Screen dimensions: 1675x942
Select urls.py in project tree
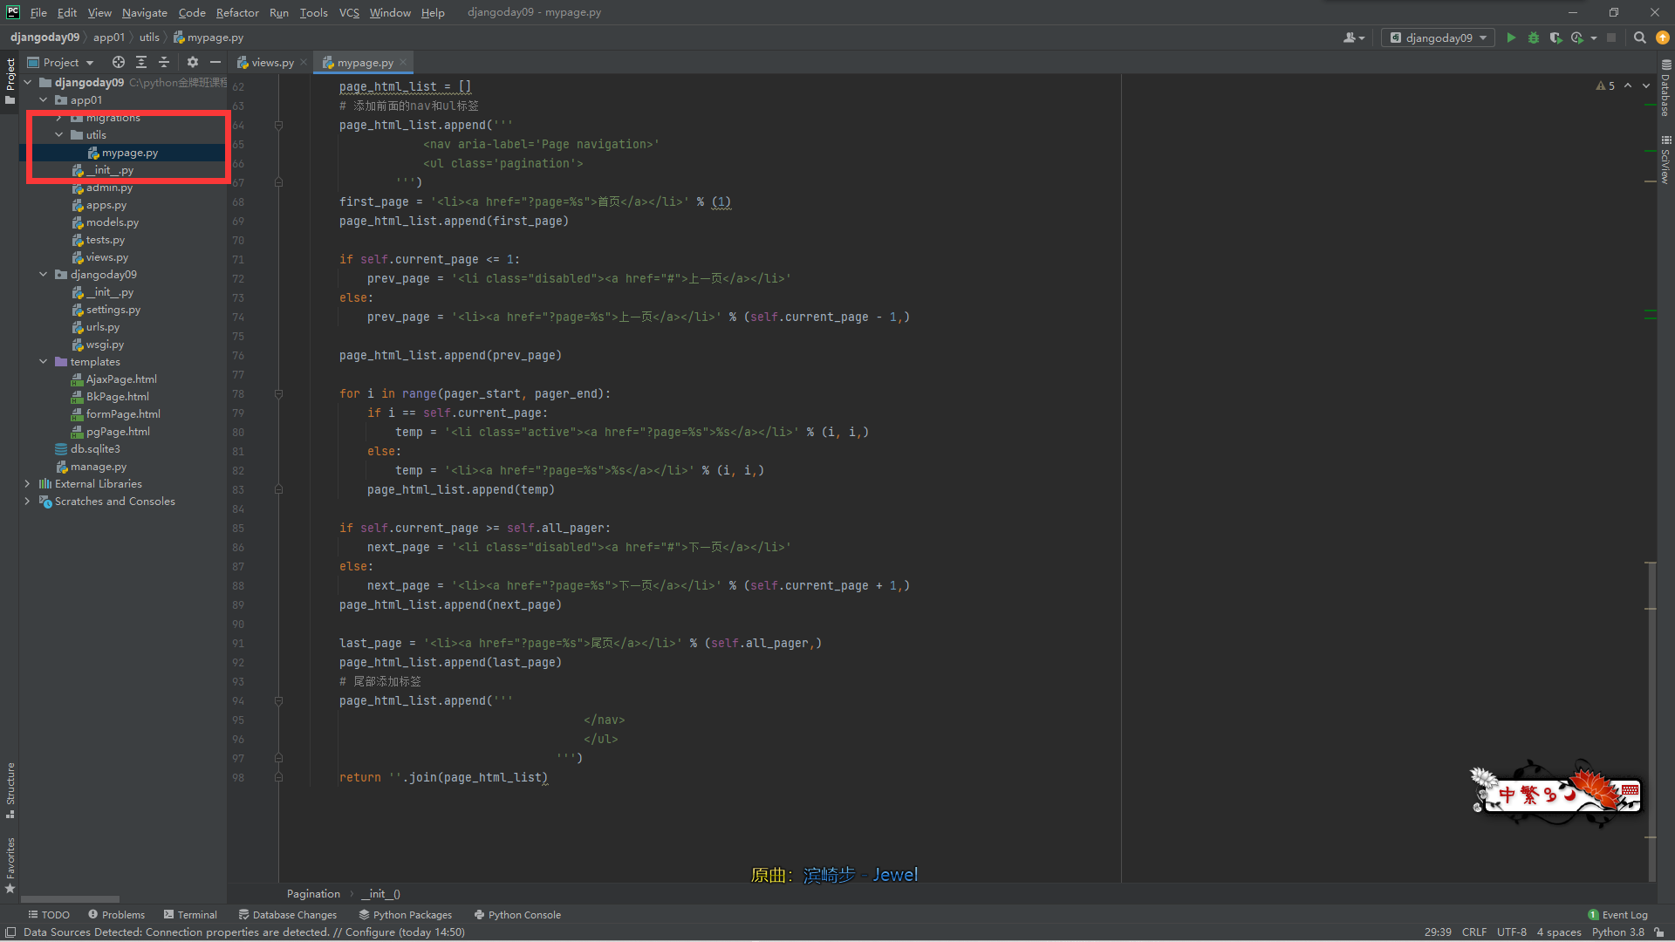coord(103,326)
